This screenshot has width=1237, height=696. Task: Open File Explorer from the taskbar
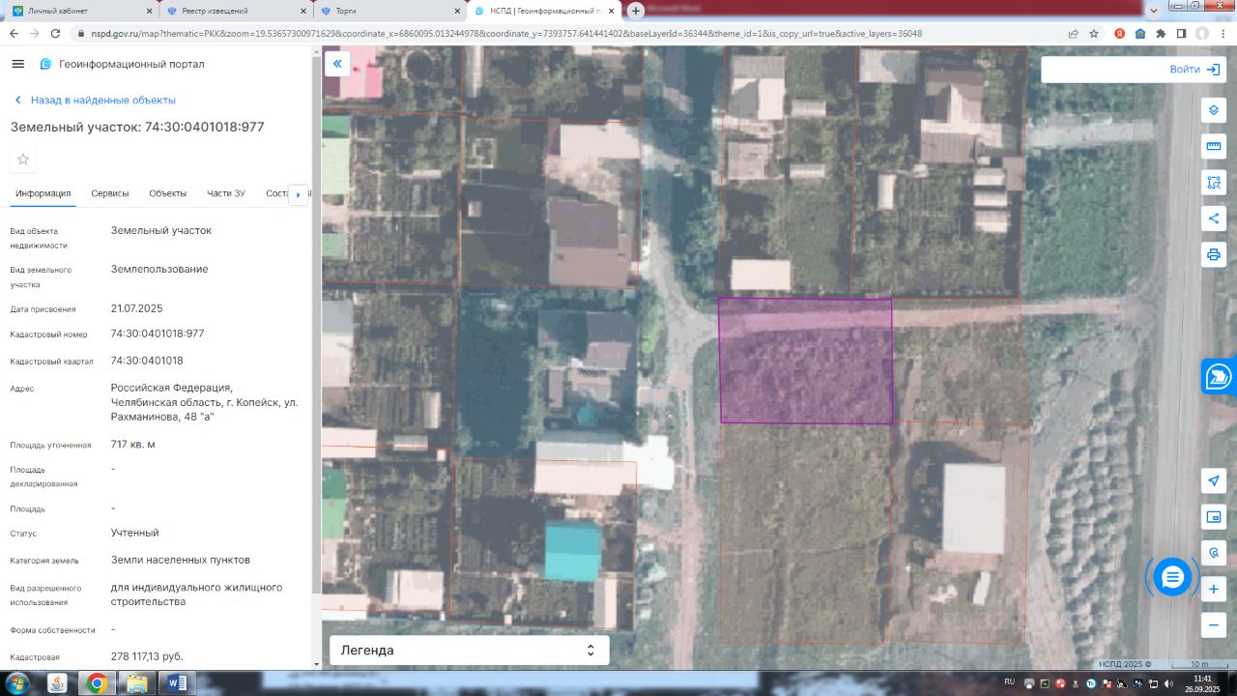click(136, 683)
